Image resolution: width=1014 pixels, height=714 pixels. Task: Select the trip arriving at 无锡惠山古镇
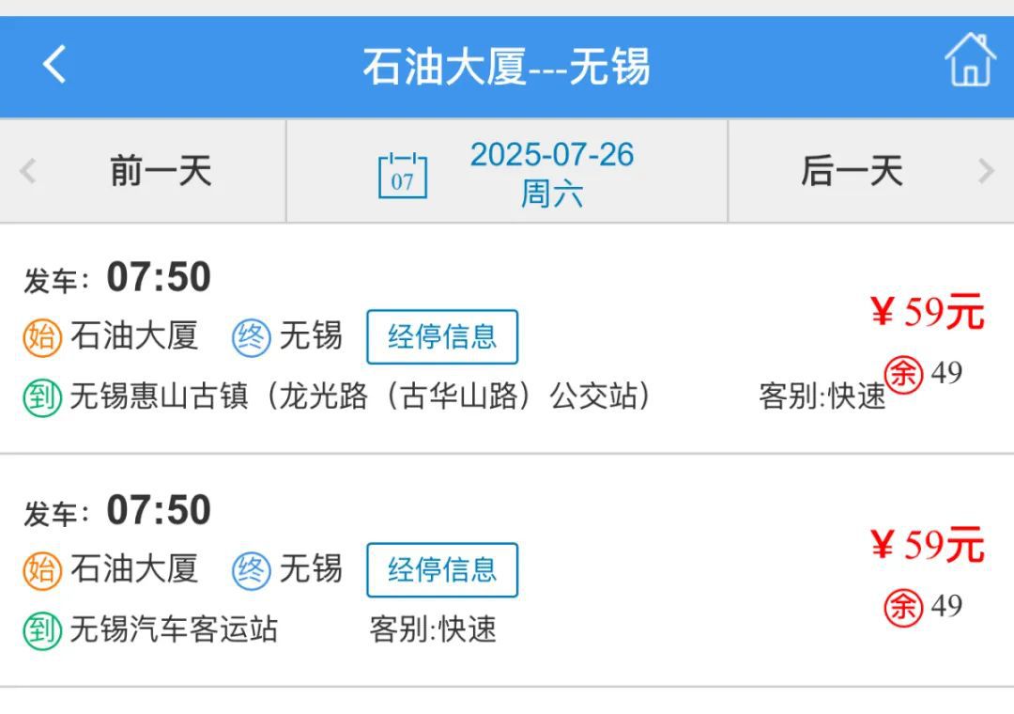[507, 338]
